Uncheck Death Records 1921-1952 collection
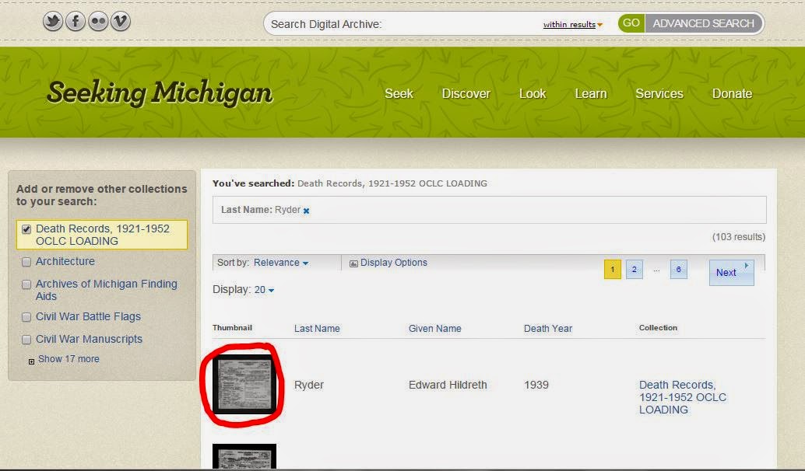This screenshot has height=471, width=805. 26,229
